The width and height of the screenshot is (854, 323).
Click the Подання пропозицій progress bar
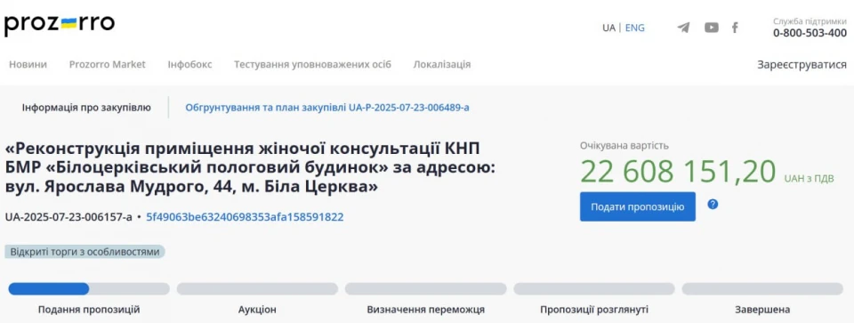(x=89, y=288)
